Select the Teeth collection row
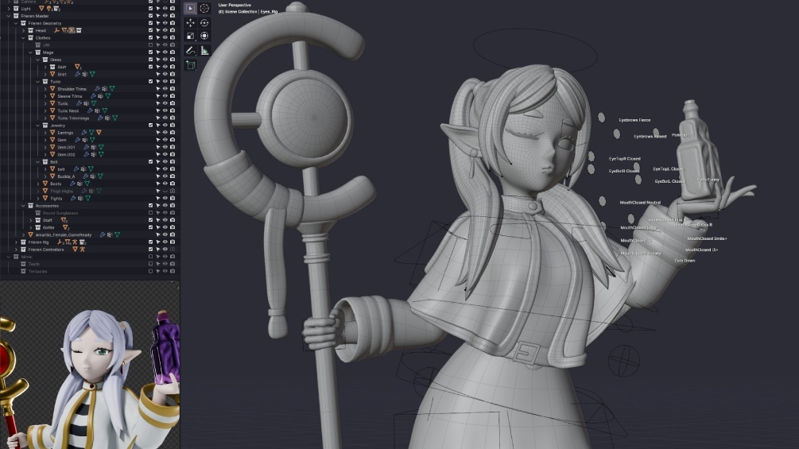The height and width of the screenshot is (449, 799). (x=34, y=264)
